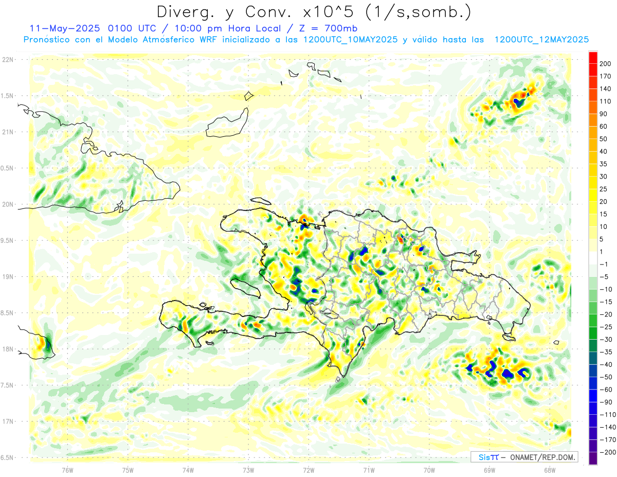Click colorbar value "-140"
This screenshot has height=477, width=617.
[x=608, y=427]
